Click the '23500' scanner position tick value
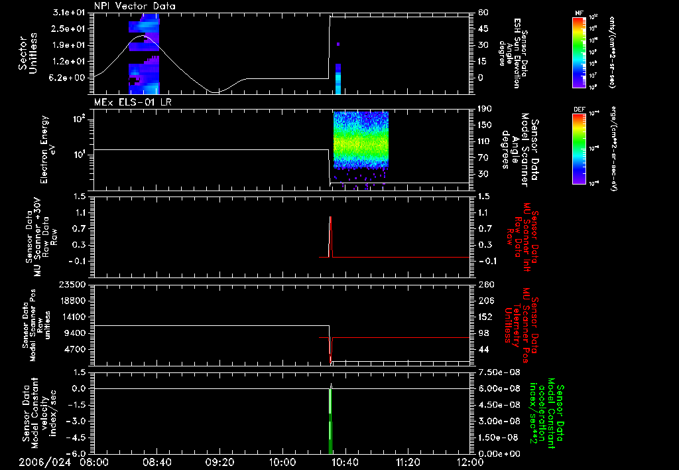The width and height of the screenshot is (679, 470). coord(72,284)
